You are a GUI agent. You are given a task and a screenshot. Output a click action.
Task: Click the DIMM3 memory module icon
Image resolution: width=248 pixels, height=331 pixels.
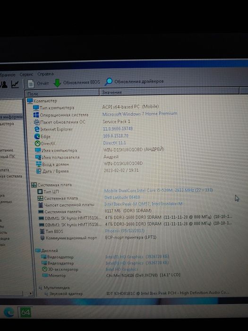tap(42, 225)
